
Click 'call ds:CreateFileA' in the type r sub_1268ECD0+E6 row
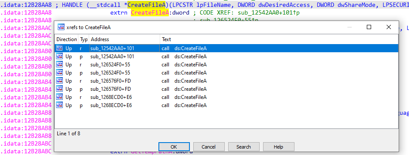(x=184, y=97)
